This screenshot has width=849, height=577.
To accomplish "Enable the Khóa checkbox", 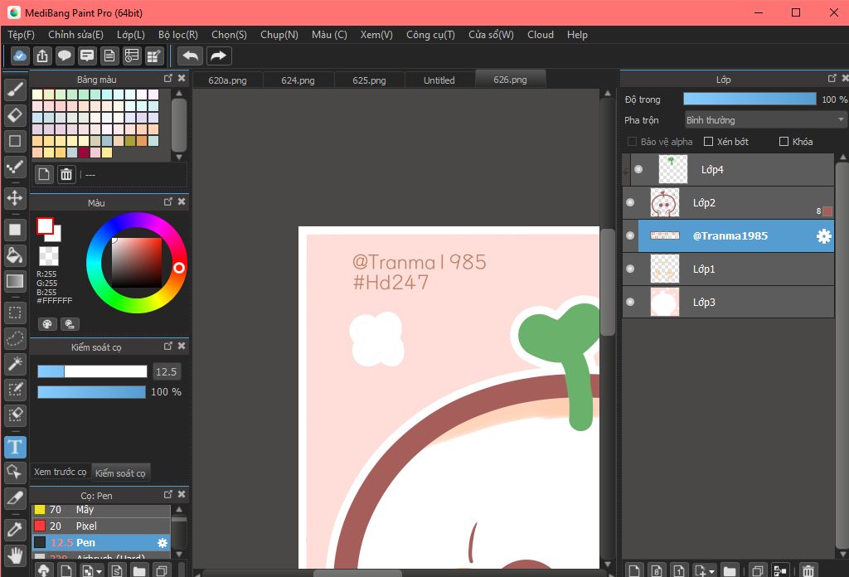I will [784, 141].
